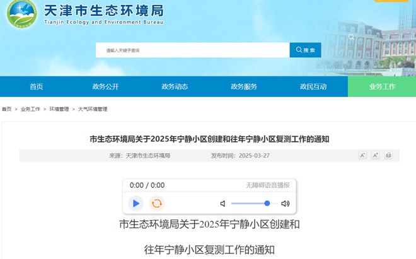Click the 天津市生态环境局 site title
Screen dimensions: 416x259
pos(104,11)
